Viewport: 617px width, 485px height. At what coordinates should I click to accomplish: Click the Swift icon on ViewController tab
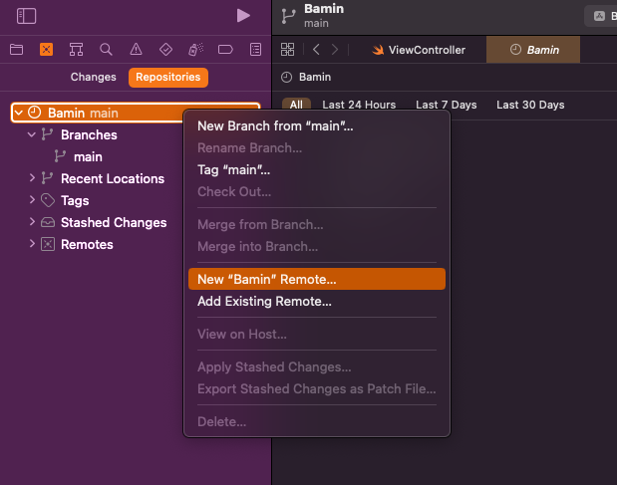[378, 50]
